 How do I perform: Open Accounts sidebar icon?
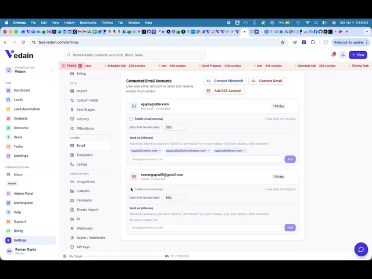8,128
